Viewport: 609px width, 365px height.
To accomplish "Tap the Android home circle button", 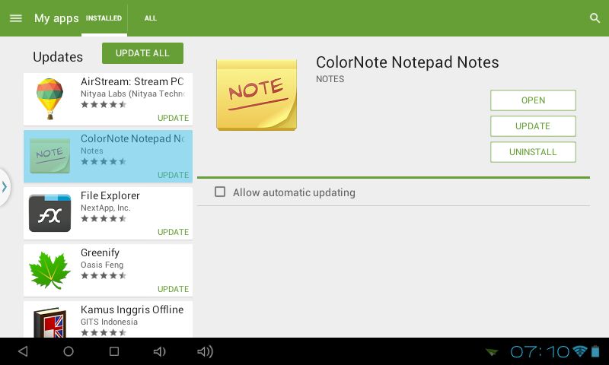I will (x=69, y=351).
